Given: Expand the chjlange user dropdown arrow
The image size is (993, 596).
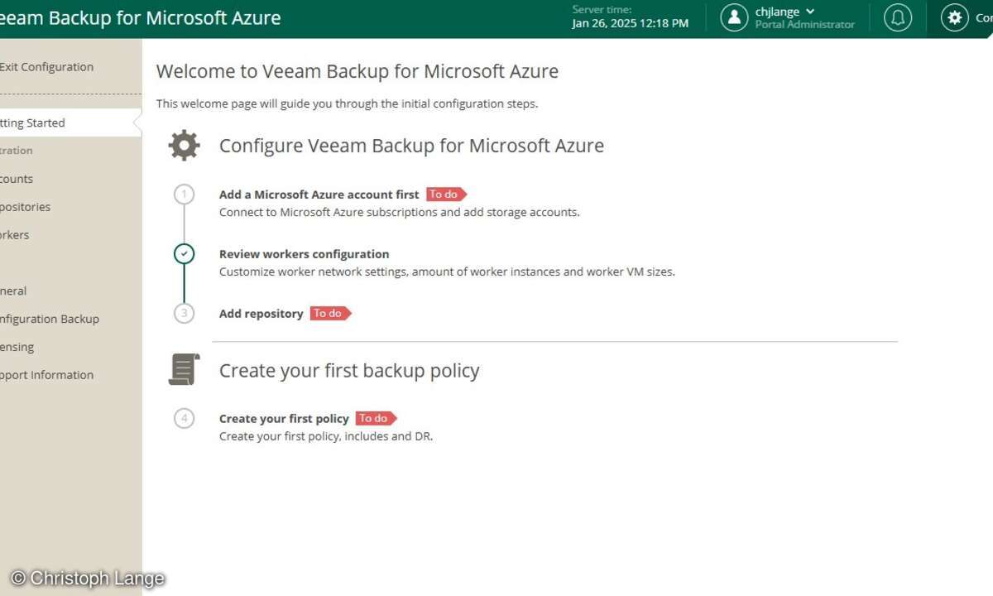Looking at the screenshot, I should [810, 12].
